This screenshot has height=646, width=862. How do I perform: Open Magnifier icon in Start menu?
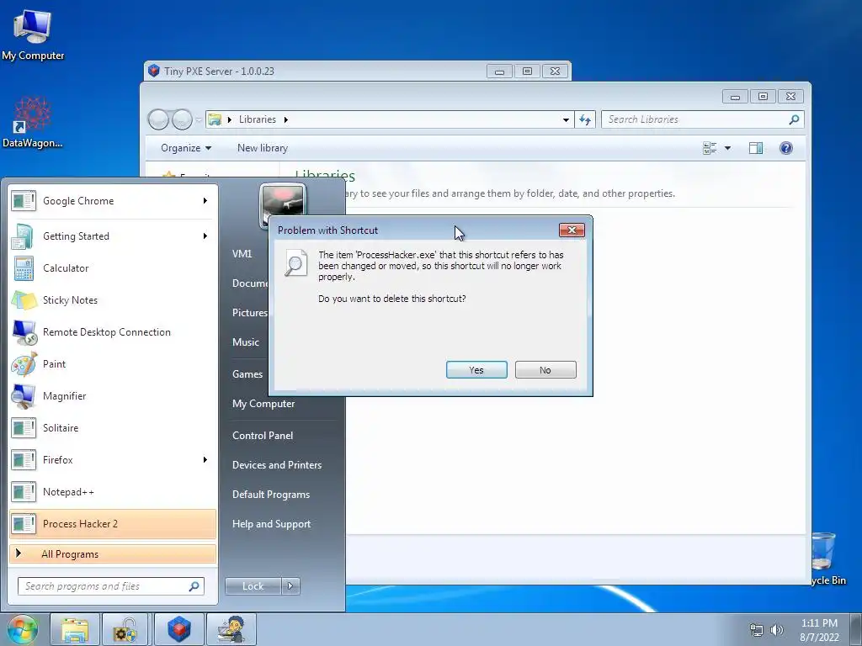(x=24, y=396)
